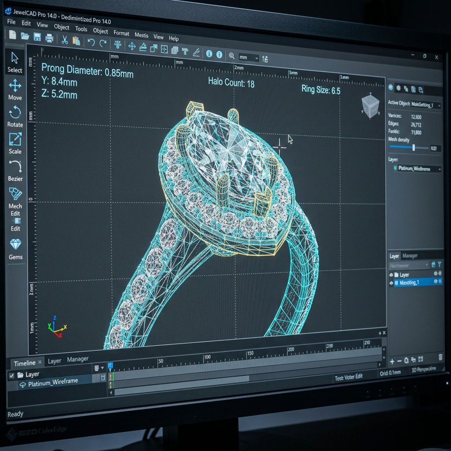Cut selection with the scissors icon
Screen dimensions: 451x451
coord(65,40)
